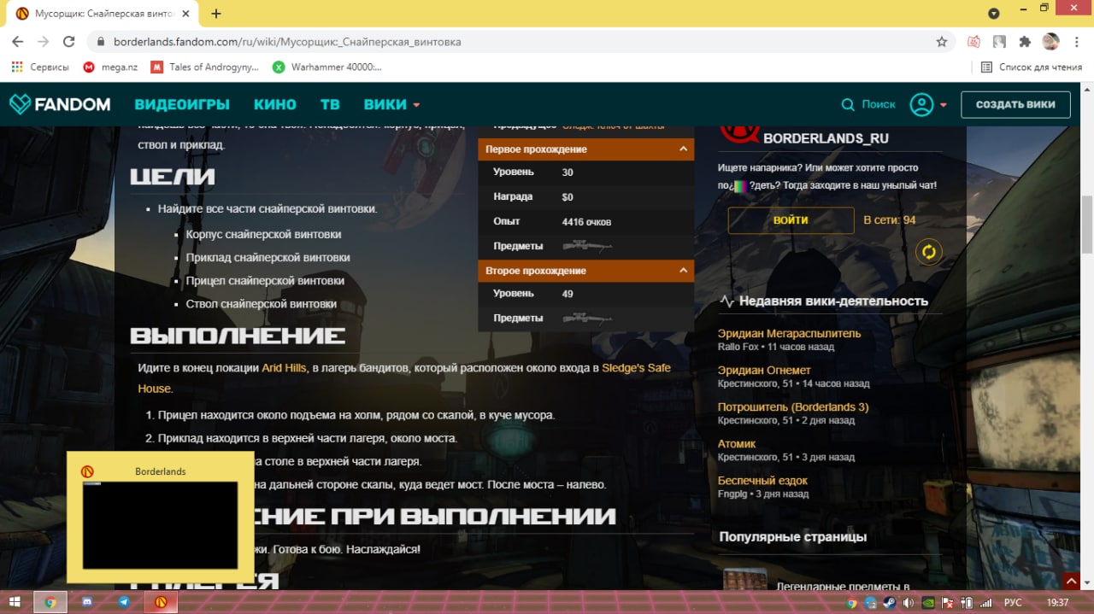Click the '4416 очков' experience value
This screenshot has width=1094, height=614.
click(586, 221)
